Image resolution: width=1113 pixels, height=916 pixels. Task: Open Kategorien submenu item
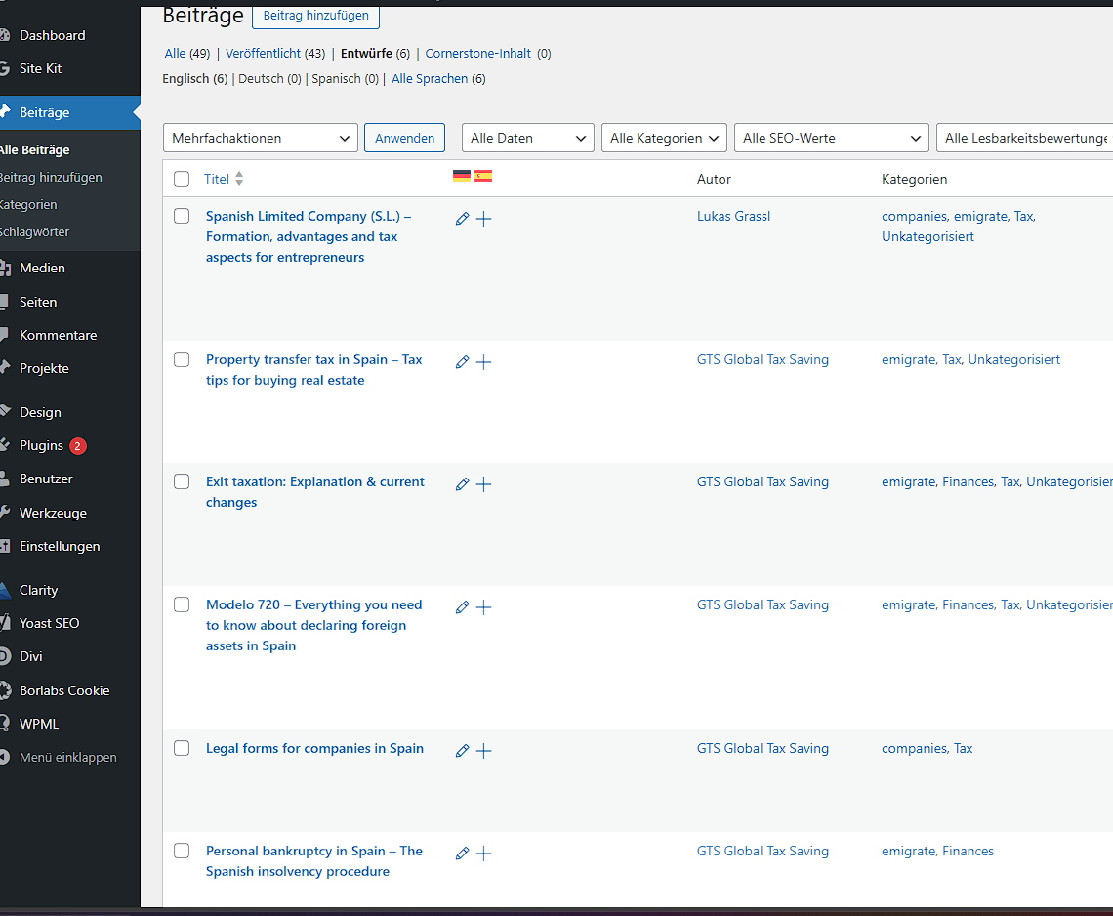point(28,204)
